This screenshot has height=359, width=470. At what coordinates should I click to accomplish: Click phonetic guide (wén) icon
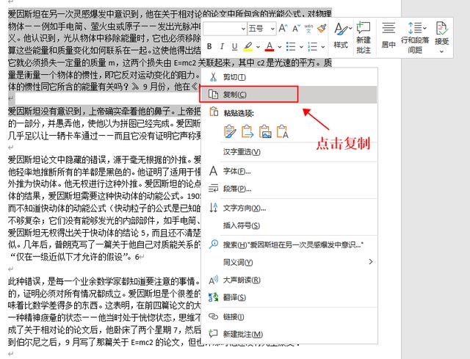tap(308, 29)
